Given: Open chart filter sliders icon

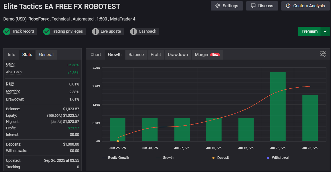Looking at the screenshot, I should 323,54.
